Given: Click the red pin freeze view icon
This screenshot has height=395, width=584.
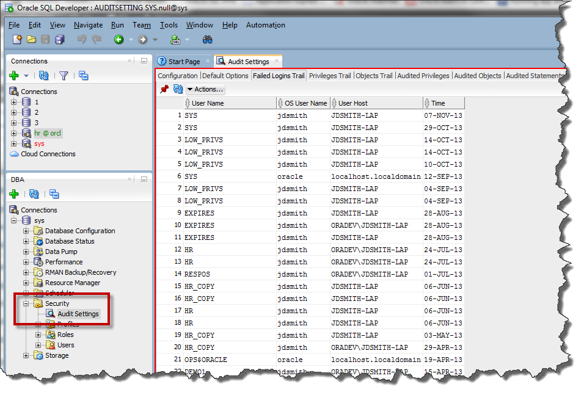Looking at the screenshot, I should pos(164,89).
